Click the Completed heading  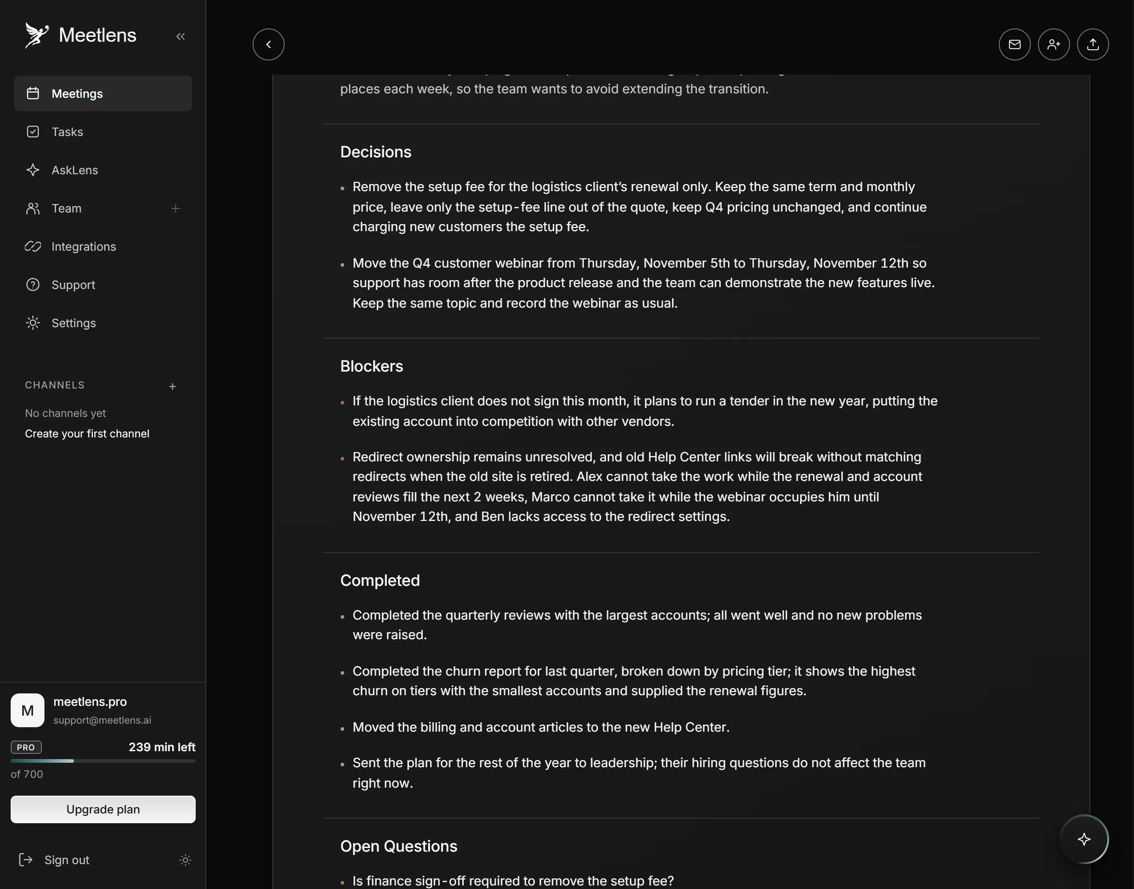[x=380, y=581]
